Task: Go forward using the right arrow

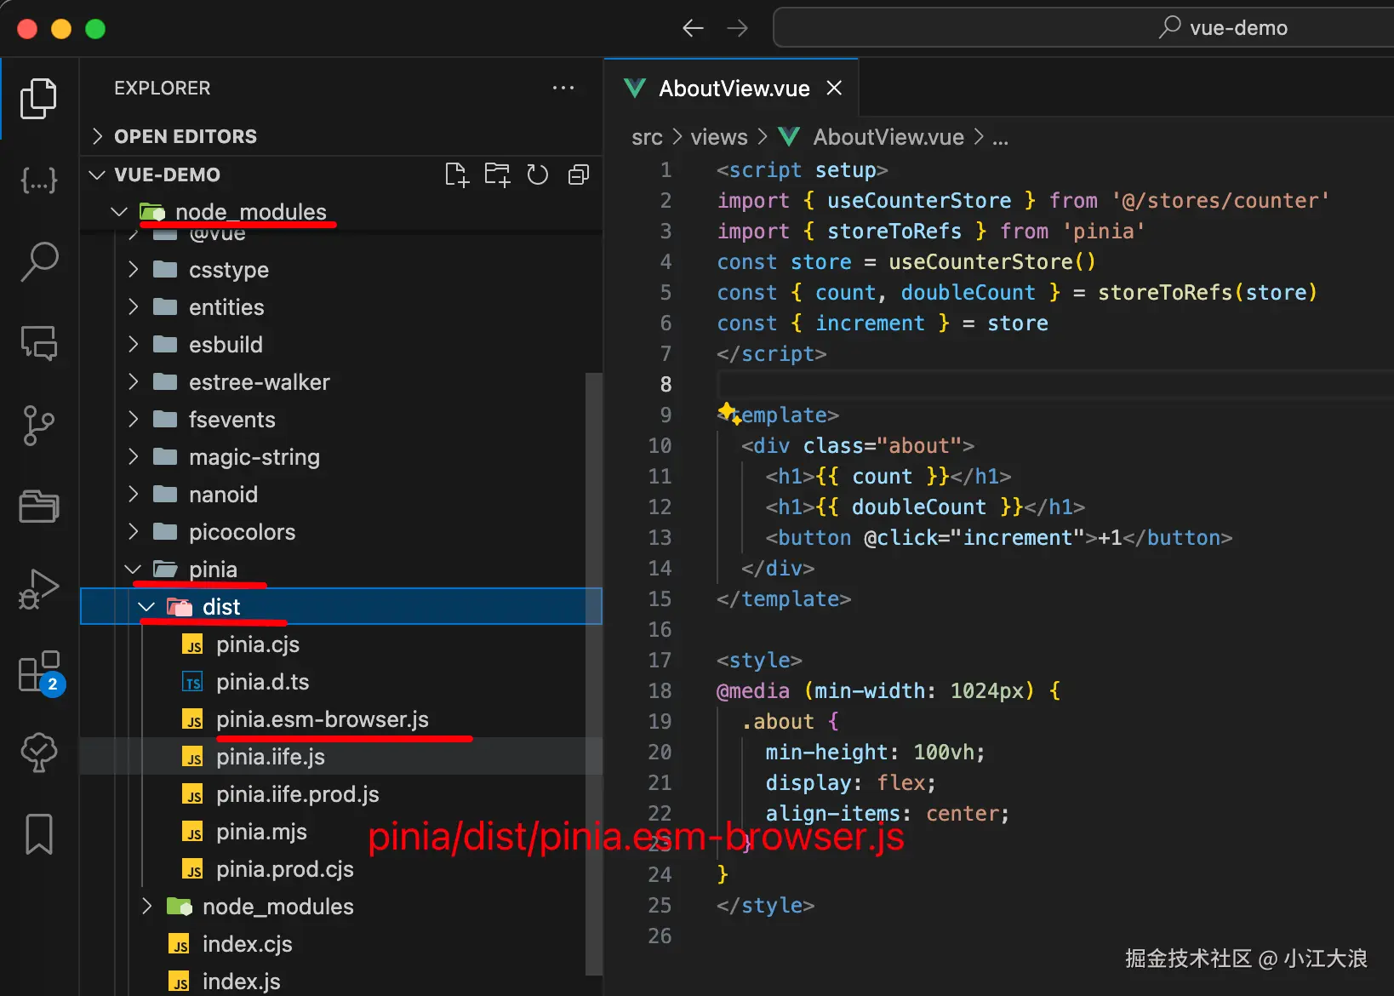Action: [737, 28]
